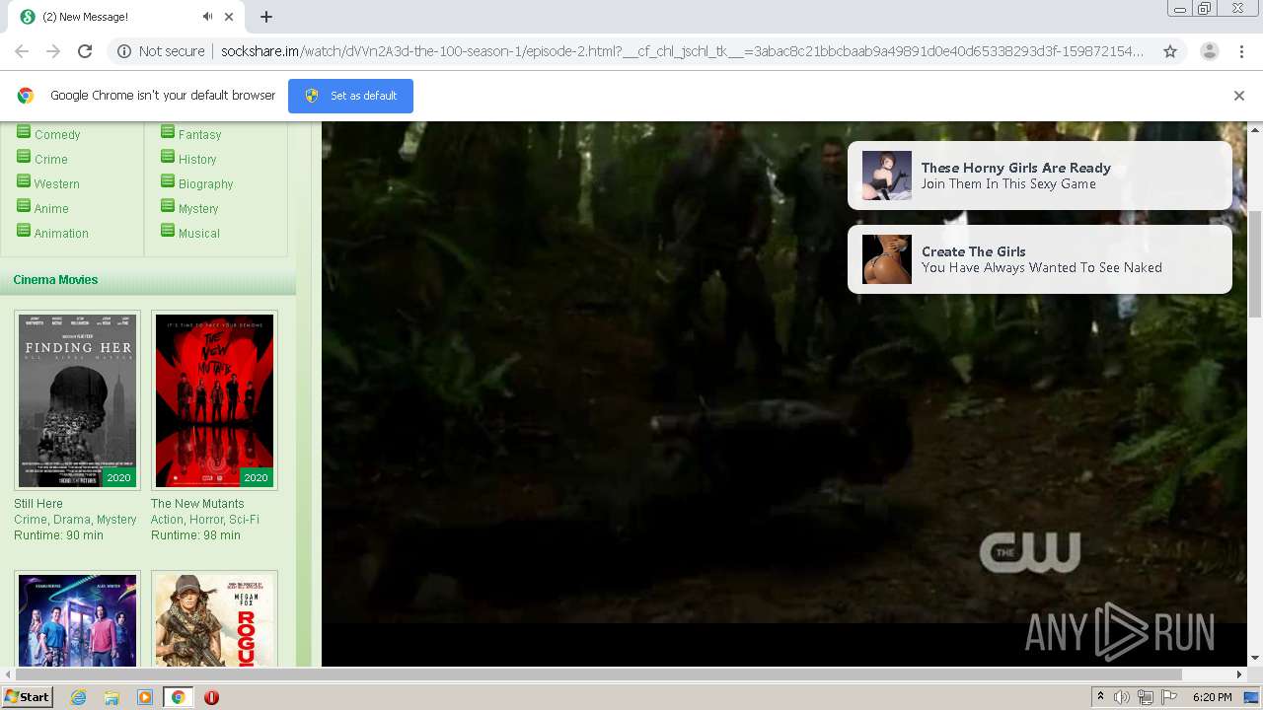Click the green icon beside Western
Image resolution: width=1263 pixels, height=710 pixels.
click(24, 181)
